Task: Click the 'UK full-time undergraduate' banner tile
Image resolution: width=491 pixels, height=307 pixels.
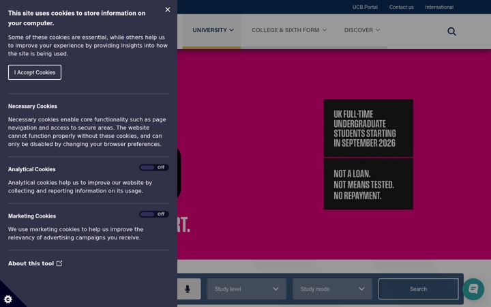Action: 368,128
